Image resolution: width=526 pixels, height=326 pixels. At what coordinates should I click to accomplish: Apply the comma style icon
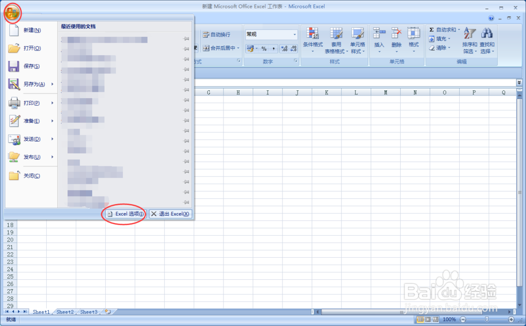(x=274, y=49)
